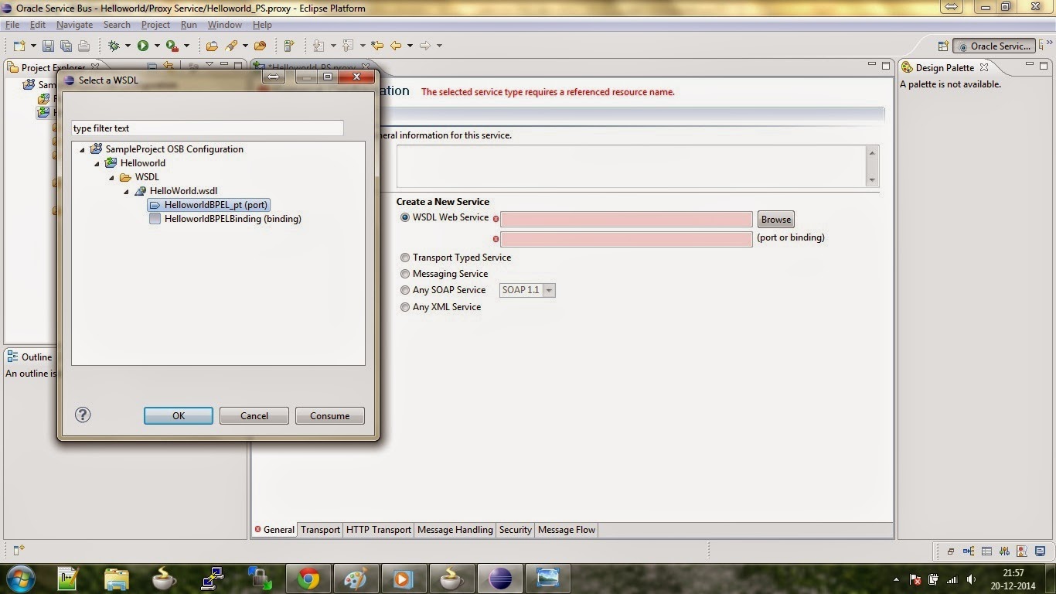Screen dimensions: 1056x594
Task: Open the Back history dropdown arrow
Action: pos(409,46)
